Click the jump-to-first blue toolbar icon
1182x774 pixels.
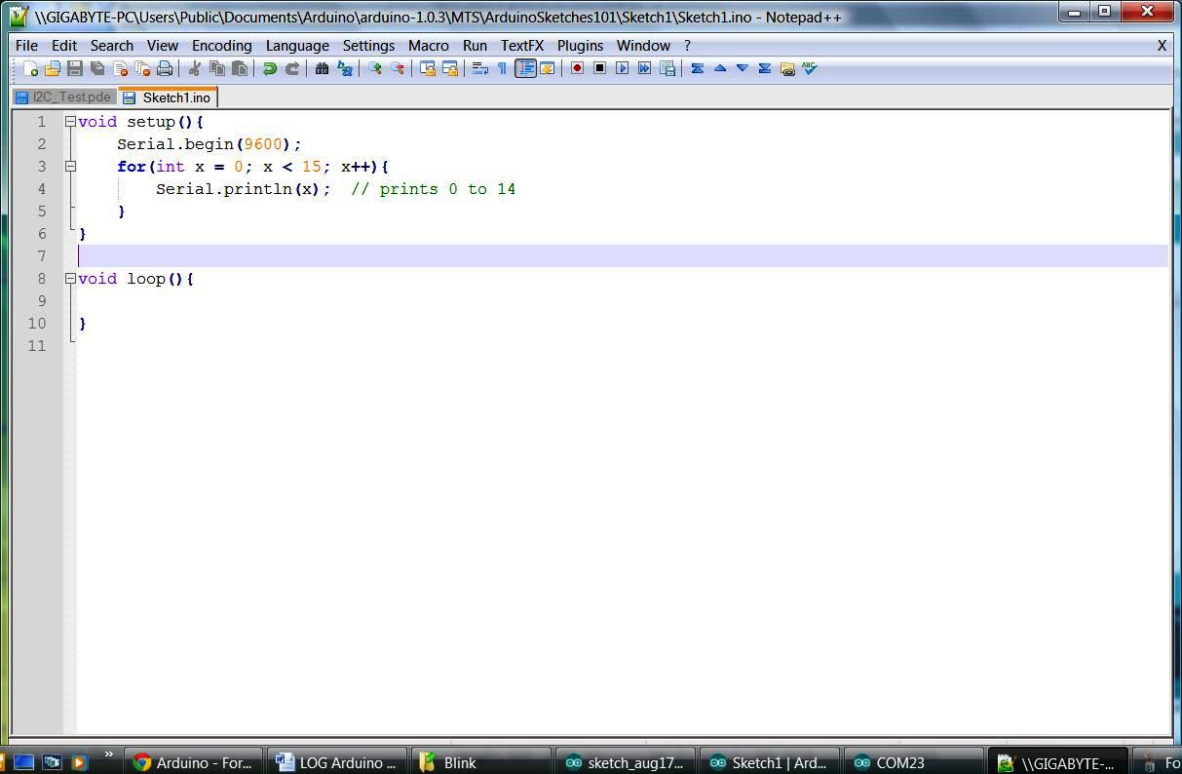(x=698, y=68)
